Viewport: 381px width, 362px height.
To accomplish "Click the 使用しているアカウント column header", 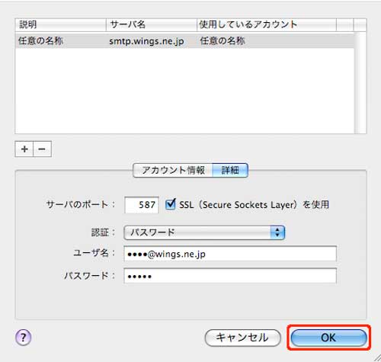I will pyautogui.click(x=267, y=24).
